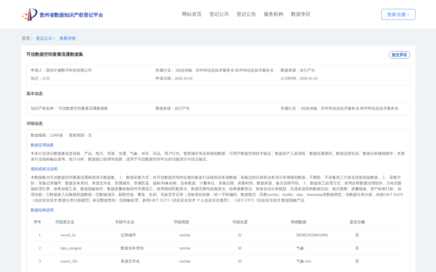
Task: Click the site title 贵州省数据知识产权登记平台
Action: pyautogui.click(x=71, y=15)
